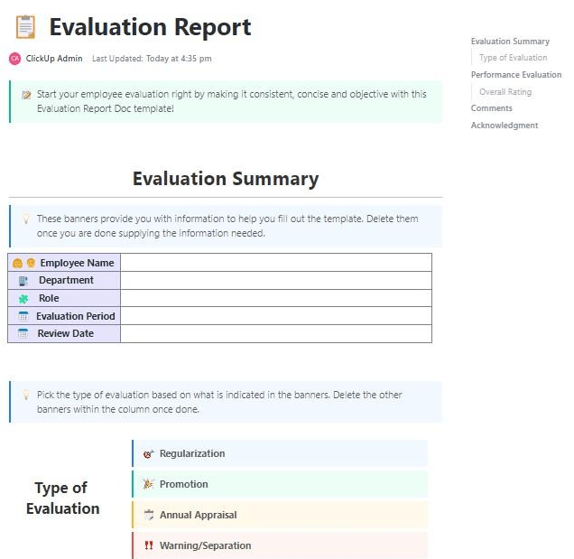Click the Evaluation Period label cell
The image size is (574, 559).
[x=64, y=316]
